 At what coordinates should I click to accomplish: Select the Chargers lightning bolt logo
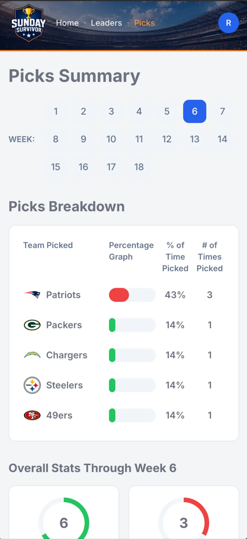pyautogui.click(x=32, y=355)
